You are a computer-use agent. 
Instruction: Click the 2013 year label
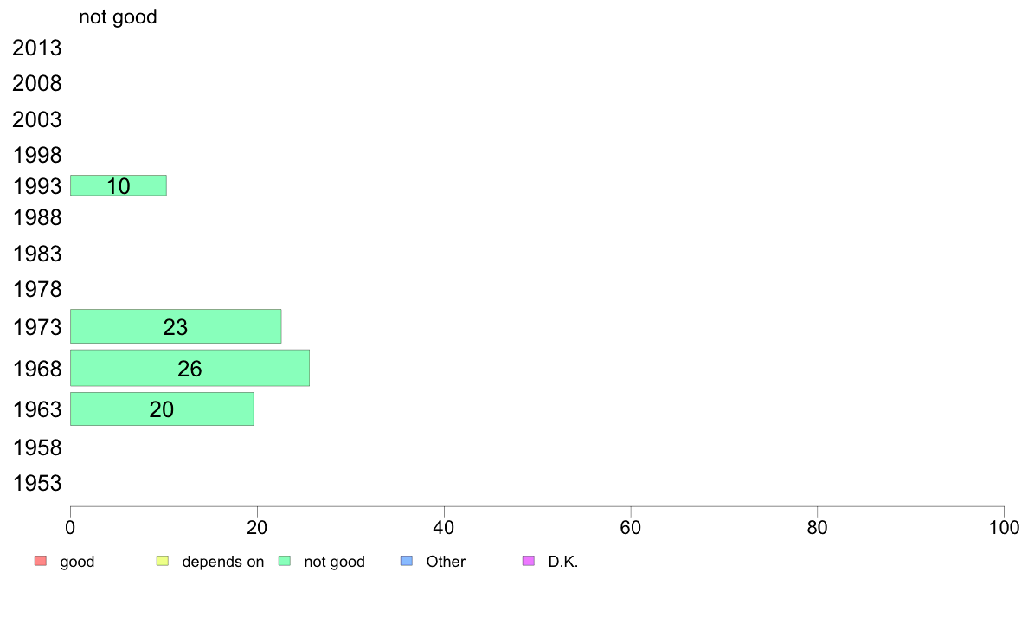(37, 48)
